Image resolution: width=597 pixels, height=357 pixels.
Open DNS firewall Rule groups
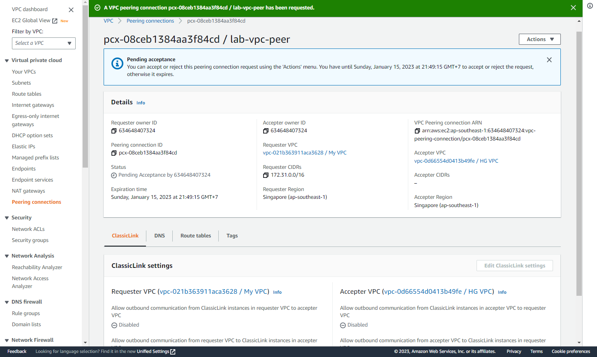(x=26, y=313)
